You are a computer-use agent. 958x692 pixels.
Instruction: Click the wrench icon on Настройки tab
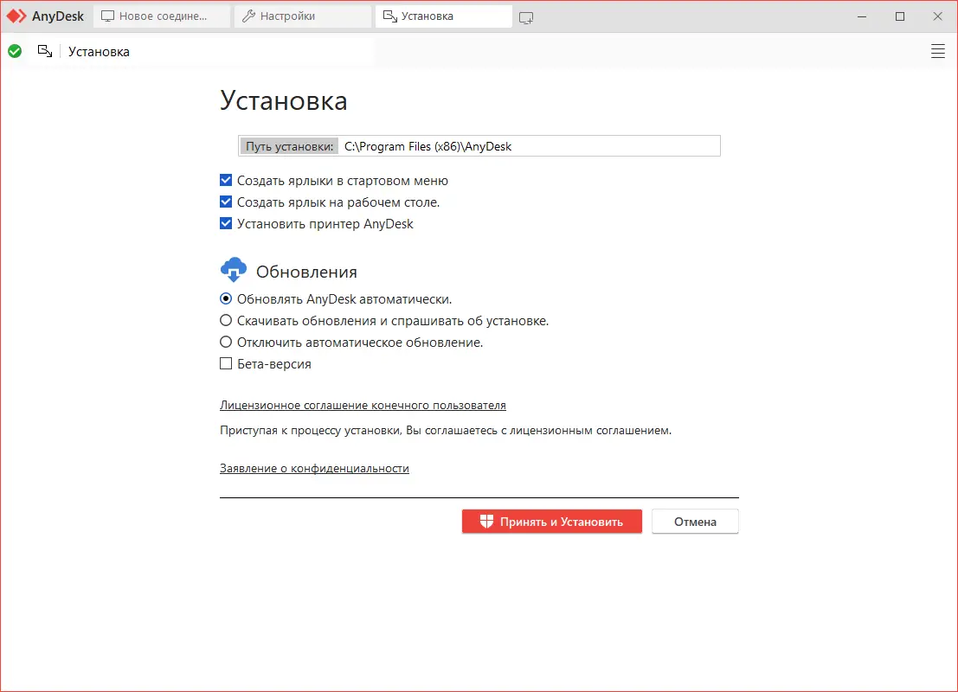249,16
